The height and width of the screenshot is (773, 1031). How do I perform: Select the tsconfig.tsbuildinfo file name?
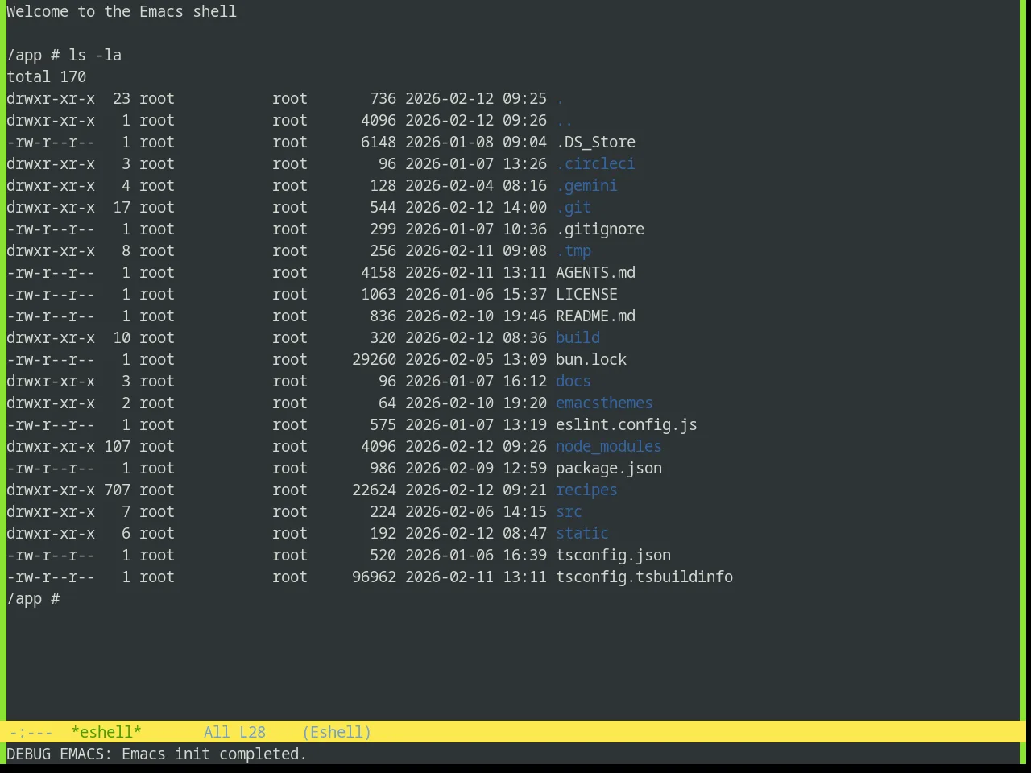tap(644, 577)
